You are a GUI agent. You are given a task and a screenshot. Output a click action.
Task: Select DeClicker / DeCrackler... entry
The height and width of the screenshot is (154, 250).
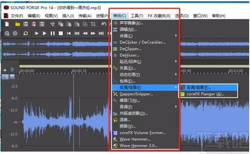[x=145, y=43]
